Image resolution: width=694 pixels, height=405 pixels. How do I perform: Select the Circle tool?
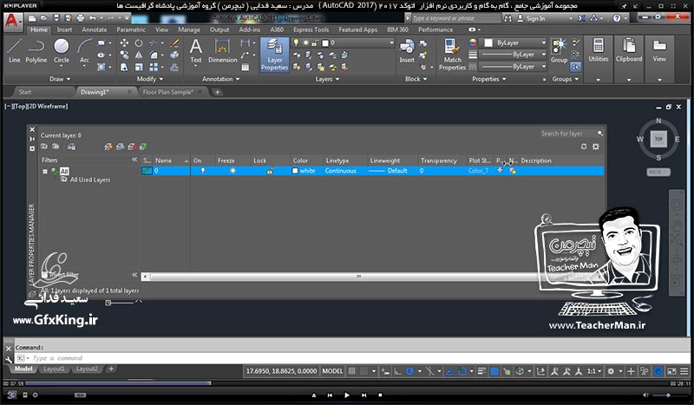(x=61, y=50)
